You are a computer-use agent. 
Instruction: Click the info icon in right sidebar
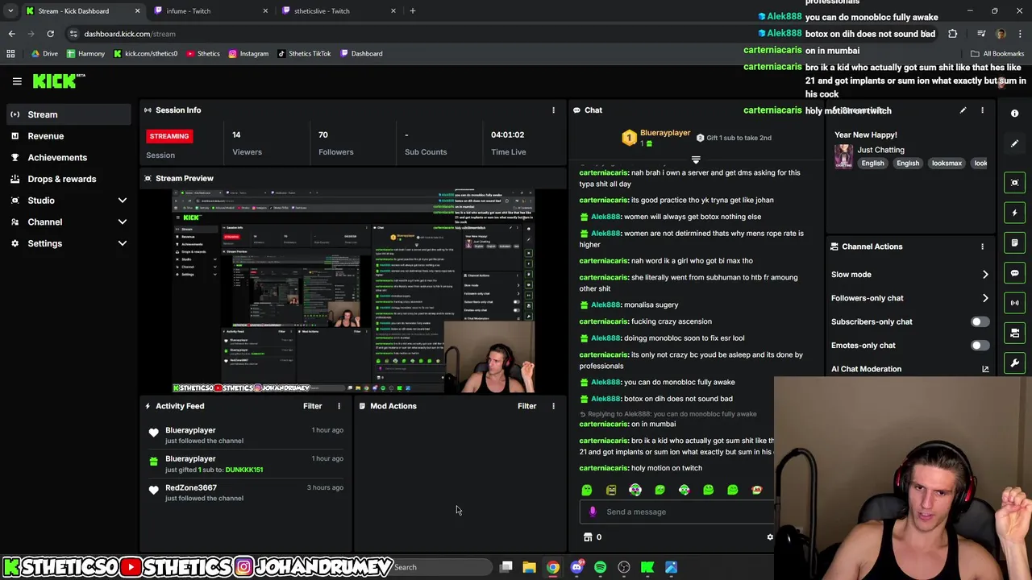(x=1015, y=114)
